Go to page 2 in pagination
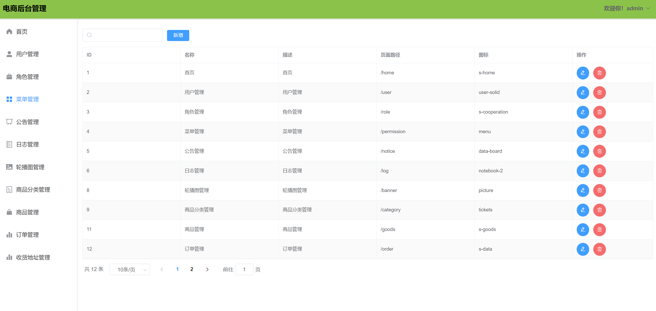The image size is (656, 311). point(192,269)
